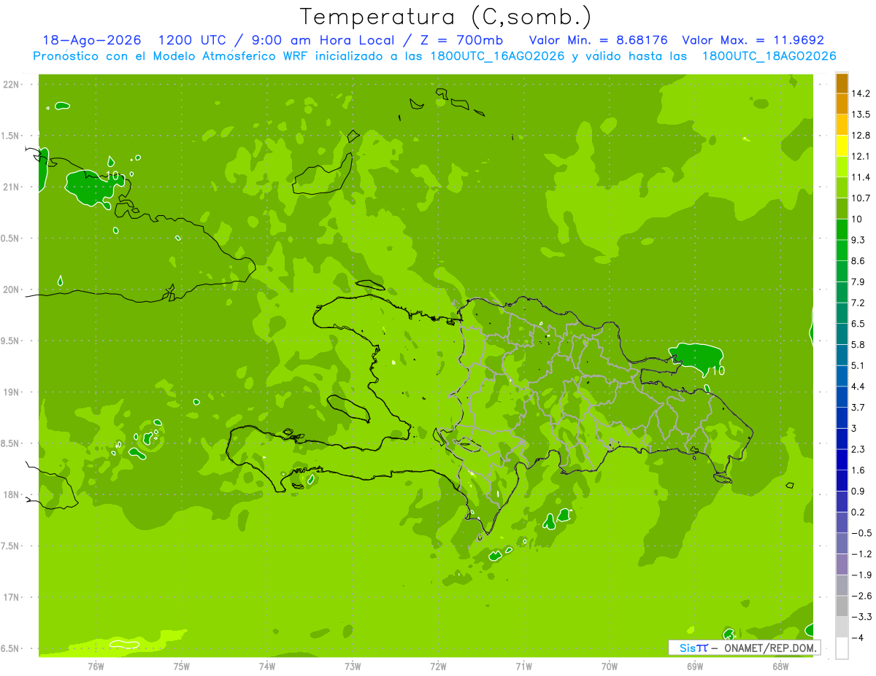Click the colorbar label "-0.5"
This screenshot has height=676, width=876.
coord(861,533)
